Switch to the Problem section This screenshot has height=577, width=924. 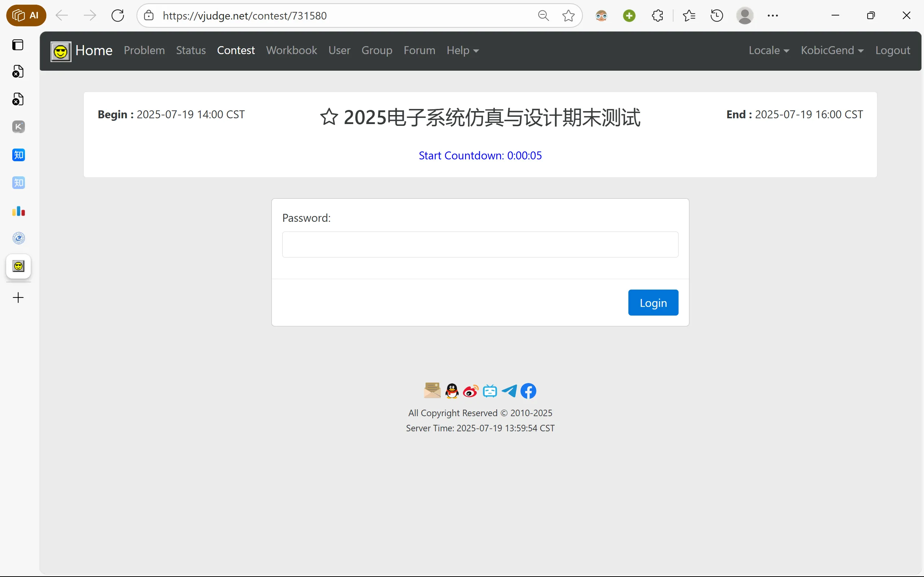144,50
